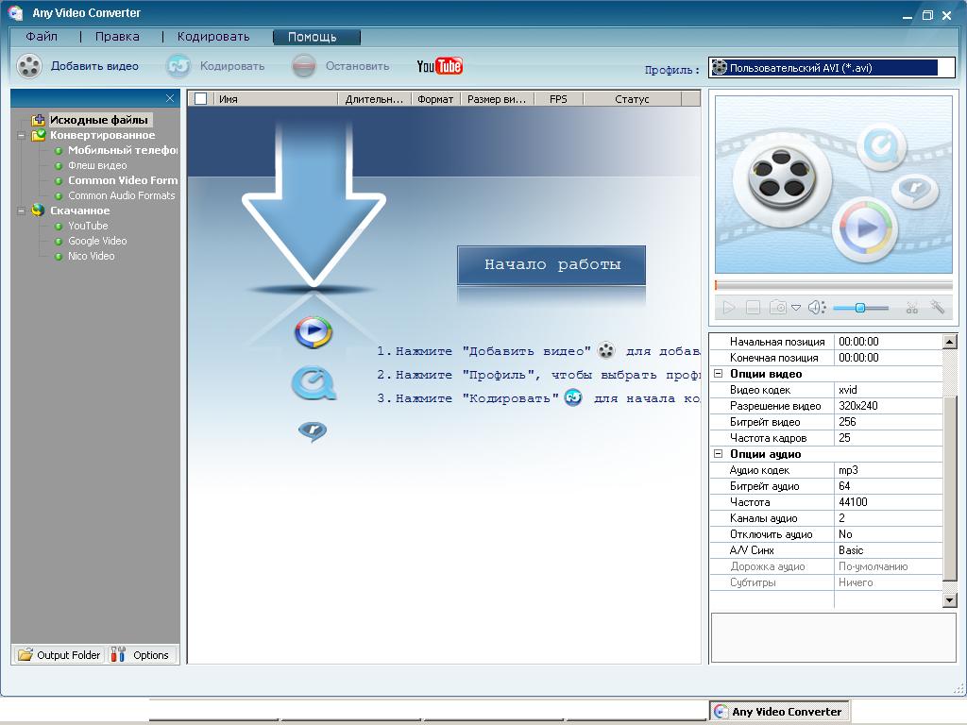Click the settings scroll up arrow
This screenshot has width=967, height=725.
tap(950, 341)
